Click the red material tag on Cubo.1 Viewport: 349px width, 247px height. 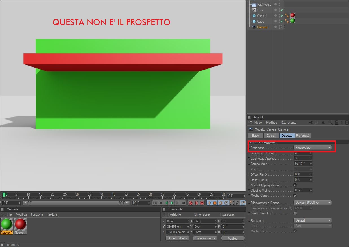click(x=293, y=15)
